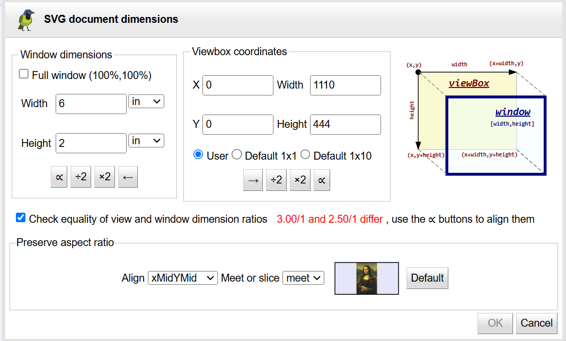
Task: Click the Cancel button
Action: [536, 323]
